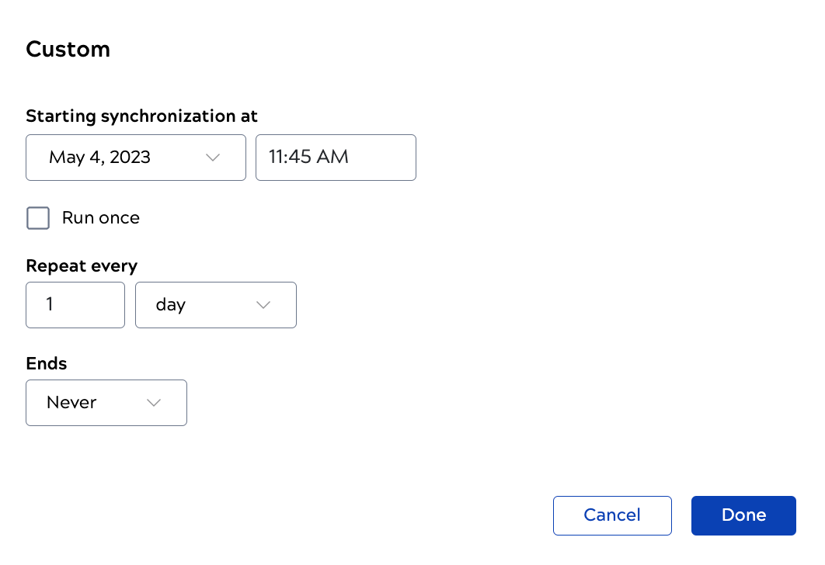Click the repeat interval field showing 1
Image resolution: width=825 pixels, height=565 pixels.
[x=75, y=305]
